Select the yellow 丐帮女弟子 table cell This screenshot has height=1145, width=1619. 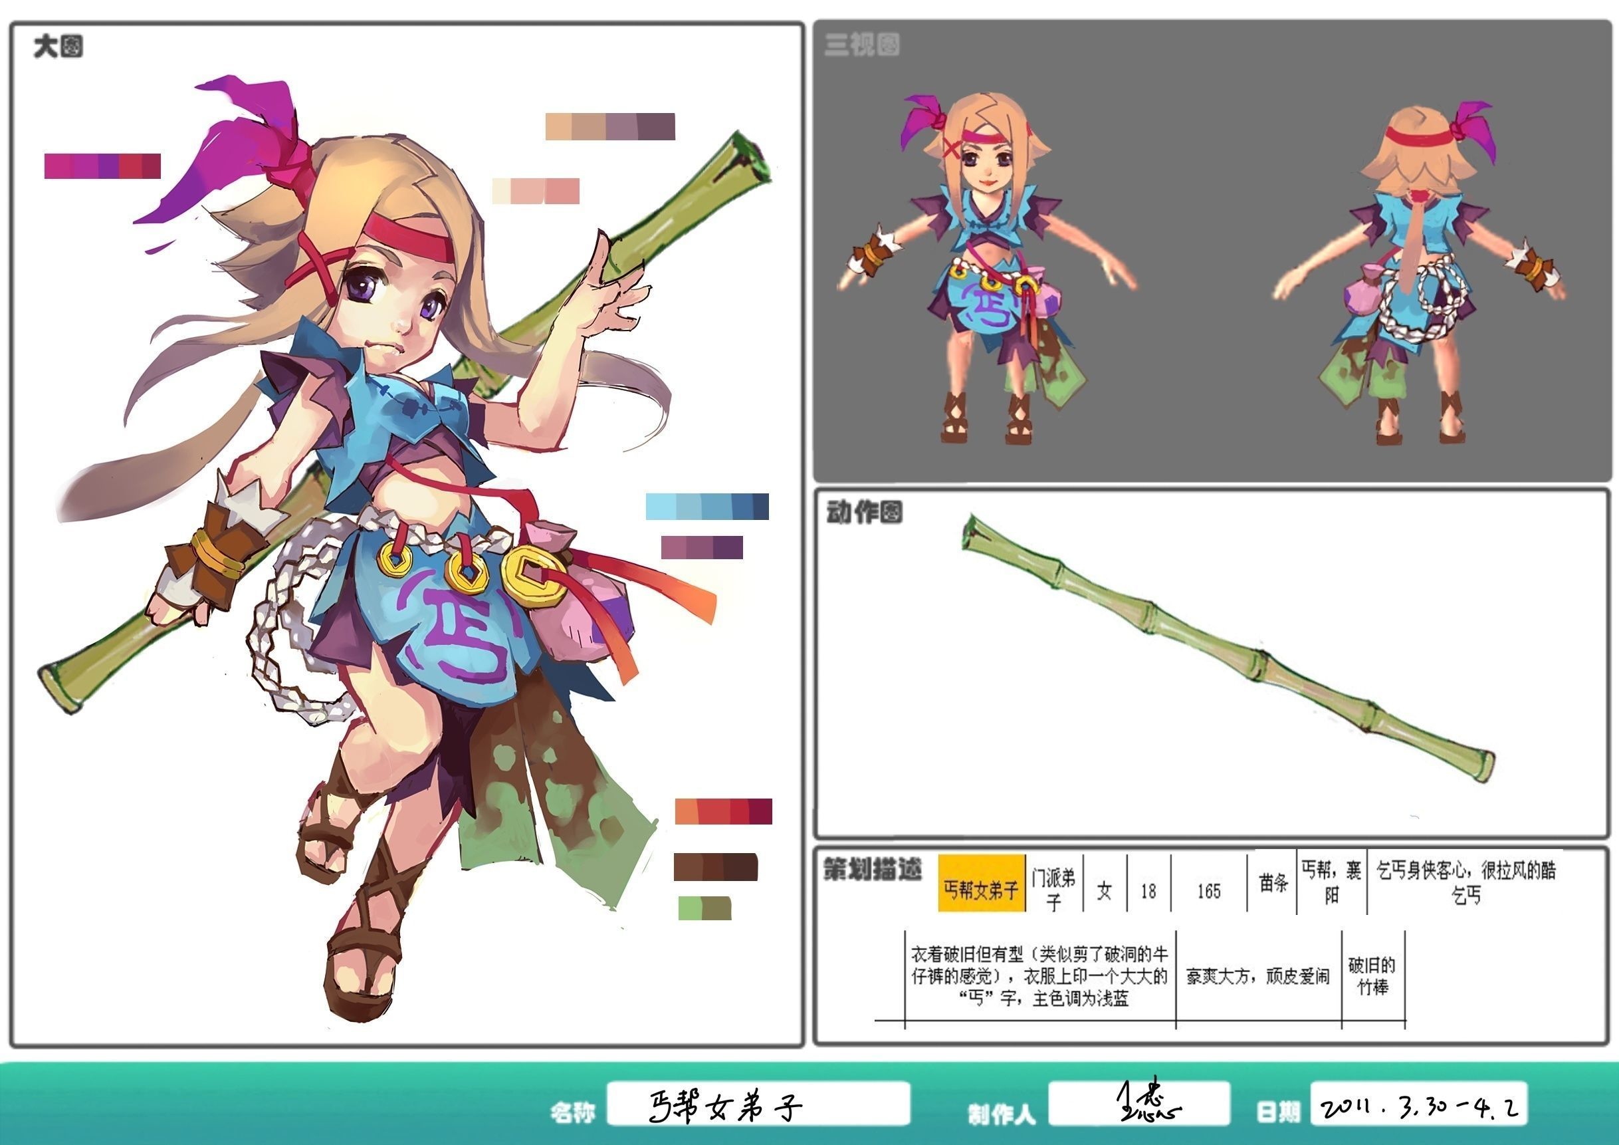click(x=982, y=883)
